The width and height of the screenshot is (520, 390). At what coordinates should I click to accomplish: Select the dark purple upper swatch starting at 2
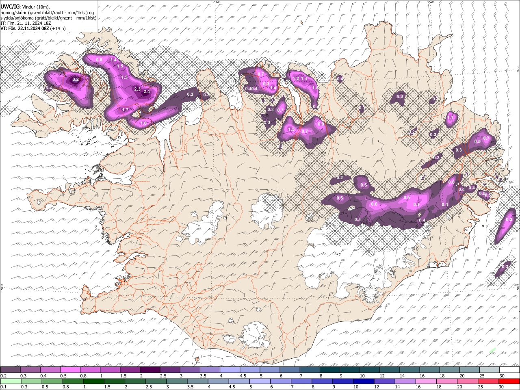[150, 370]
